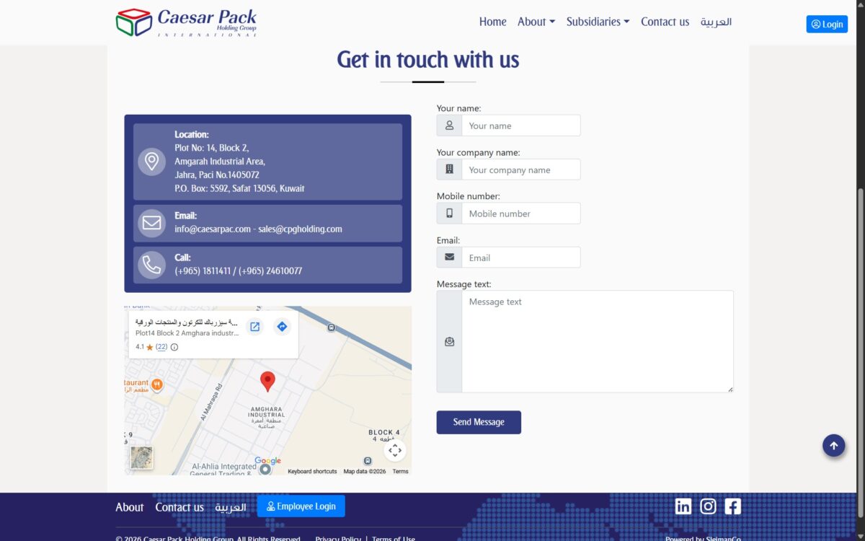Focus the Your company name field
Screen dimensions: 865x541
click(520, 170)
